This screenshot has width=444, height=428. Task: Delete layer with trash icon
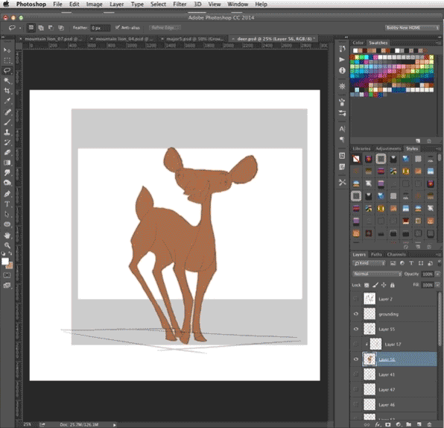coord(429,424)
